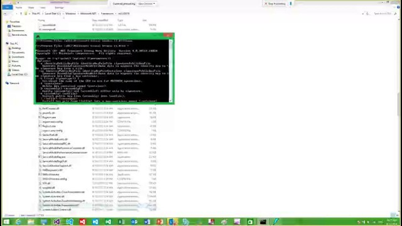Open the Windows Start button

[x=6, y=222]
